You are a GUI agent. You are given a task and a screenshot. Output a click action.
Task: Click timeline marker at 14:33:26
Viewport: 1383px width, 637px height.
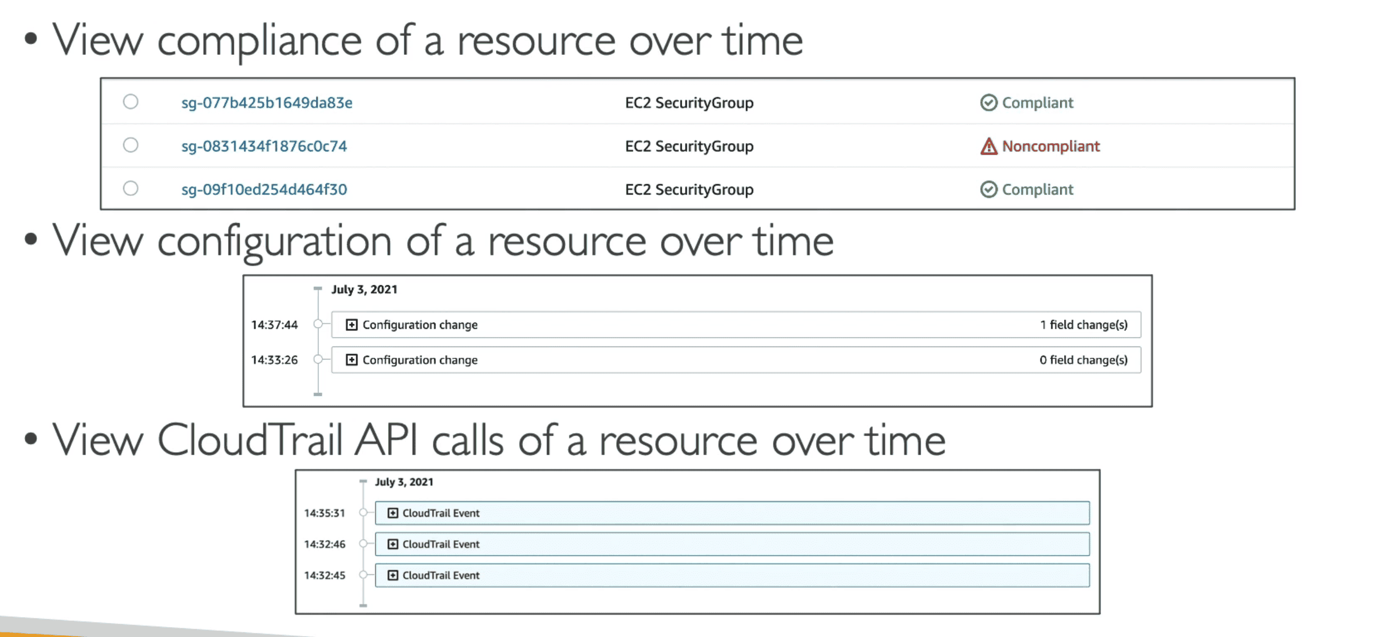point(318,359)
